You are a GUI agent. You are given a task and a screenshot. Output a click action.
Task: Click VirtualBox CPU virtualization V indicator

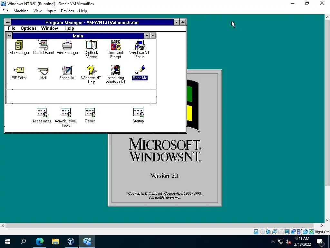point(299,232)
